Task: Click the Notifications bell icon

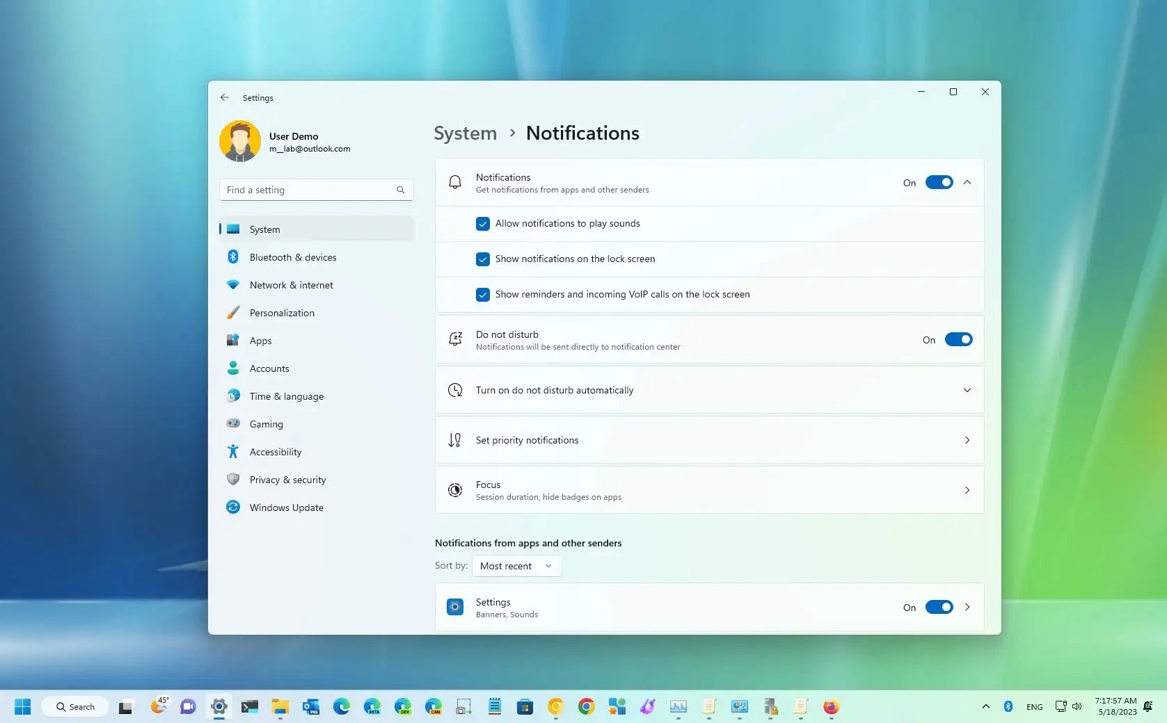Action: 454,182
